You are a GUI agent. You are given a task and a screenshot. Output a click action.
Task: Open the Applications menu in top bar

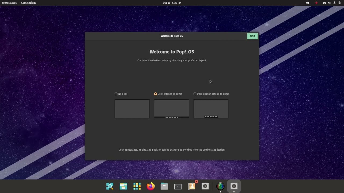point(28,3)
